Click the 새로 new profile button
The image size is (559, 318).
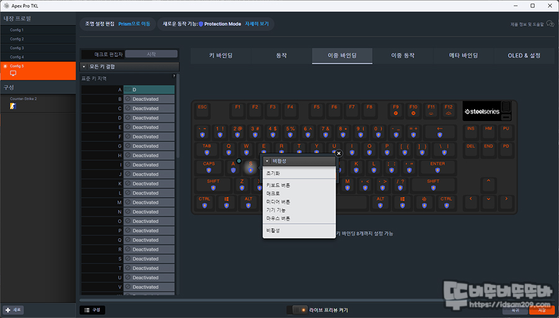pyautogui.click(x=13, y=310)
